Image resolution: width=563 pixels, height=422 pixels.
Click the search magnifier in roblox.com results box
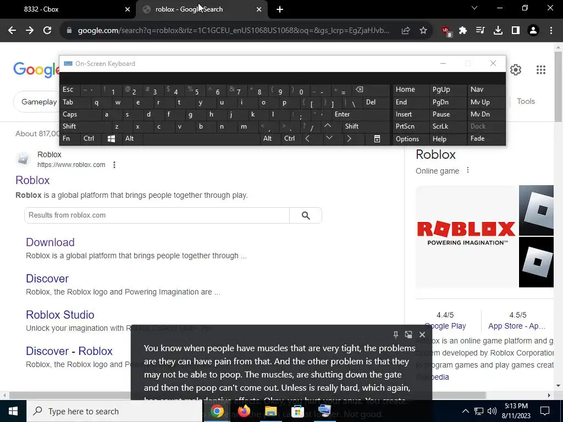(x=306, y=215)
